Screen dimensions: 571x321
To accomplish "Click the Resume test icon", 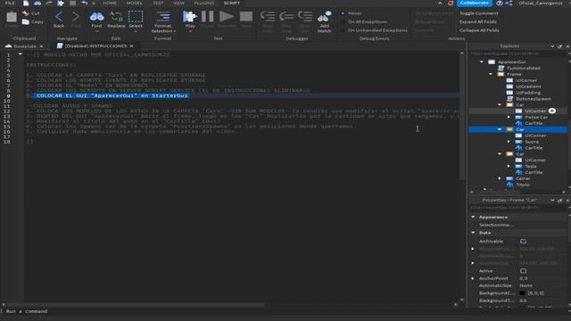I will pyautogui.click(x=227, y=16).
